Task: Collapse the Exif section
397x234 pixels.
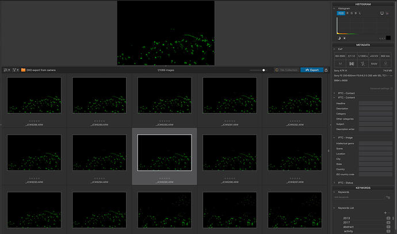Action: point(334,49)
